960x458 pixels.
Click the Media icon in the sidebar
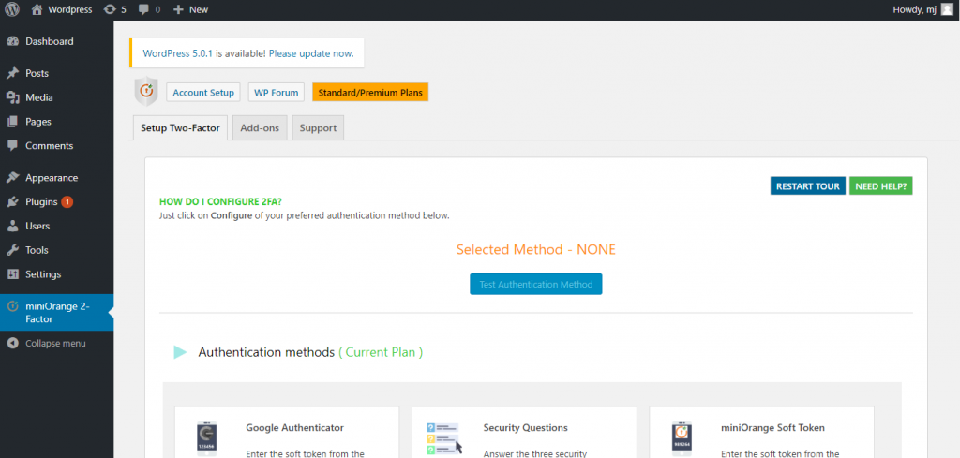point(12,97)
